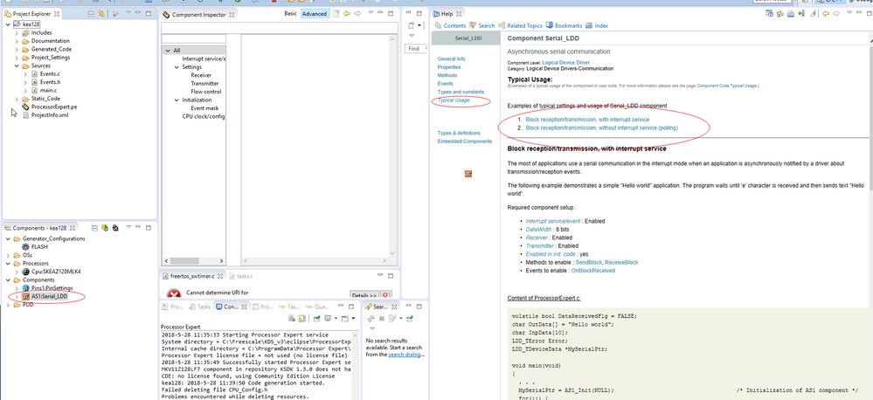This screenshot has height=400, width=873.
Task: Expand the Documentation folder
Action: pyautogui.click(x=17, y=41)
